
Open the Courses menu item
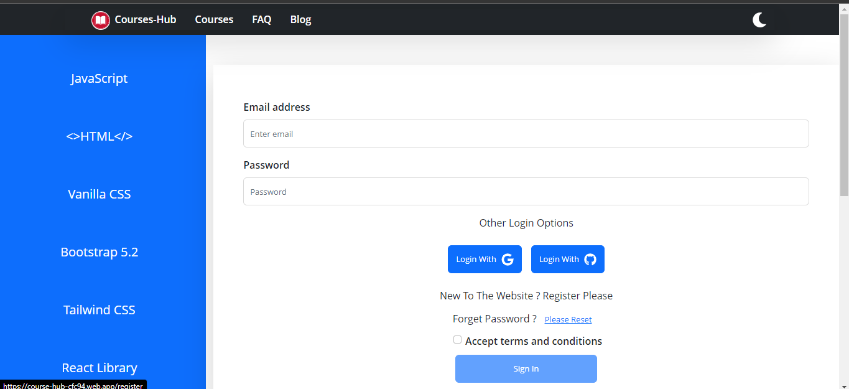click(x=214, y=19)
